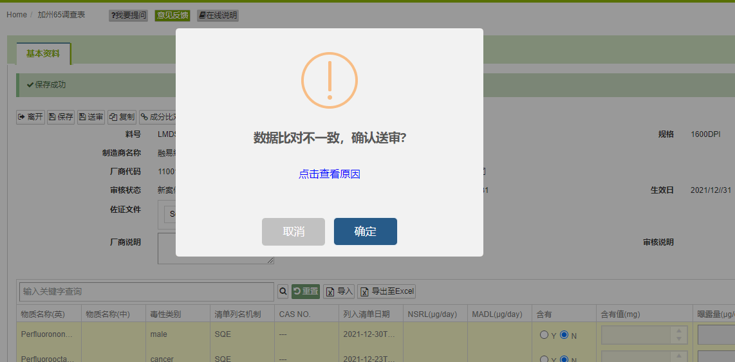Select Y radio in Perfluoroocta row

[544, 359]
